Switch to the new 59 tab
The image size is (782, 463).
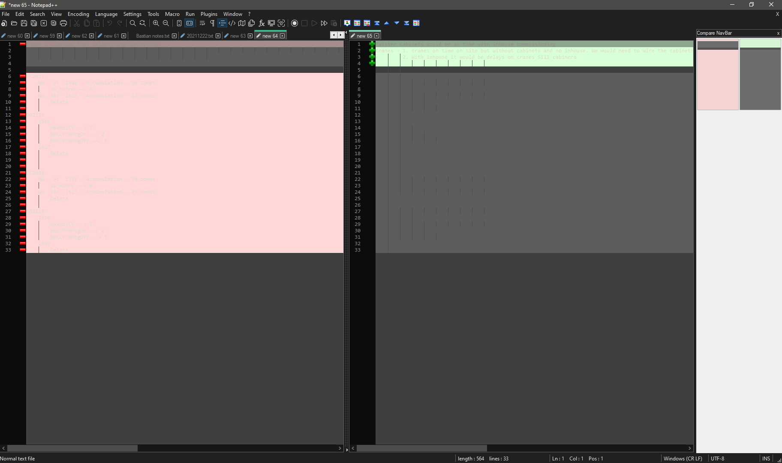tap(47, 36)
